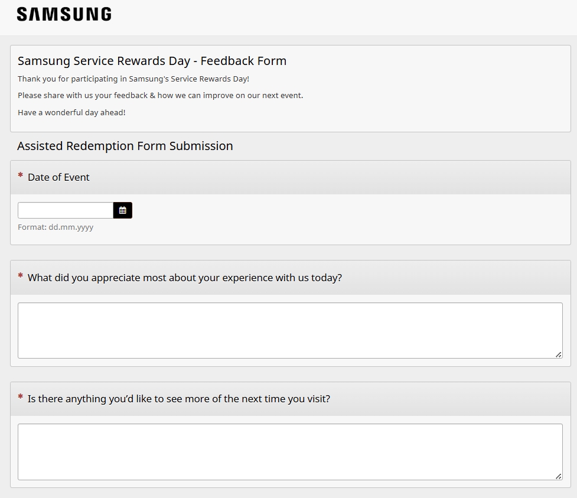Click resize handle of 'appreciate most' text area
577x498 pixels.
tap(558, 354)
